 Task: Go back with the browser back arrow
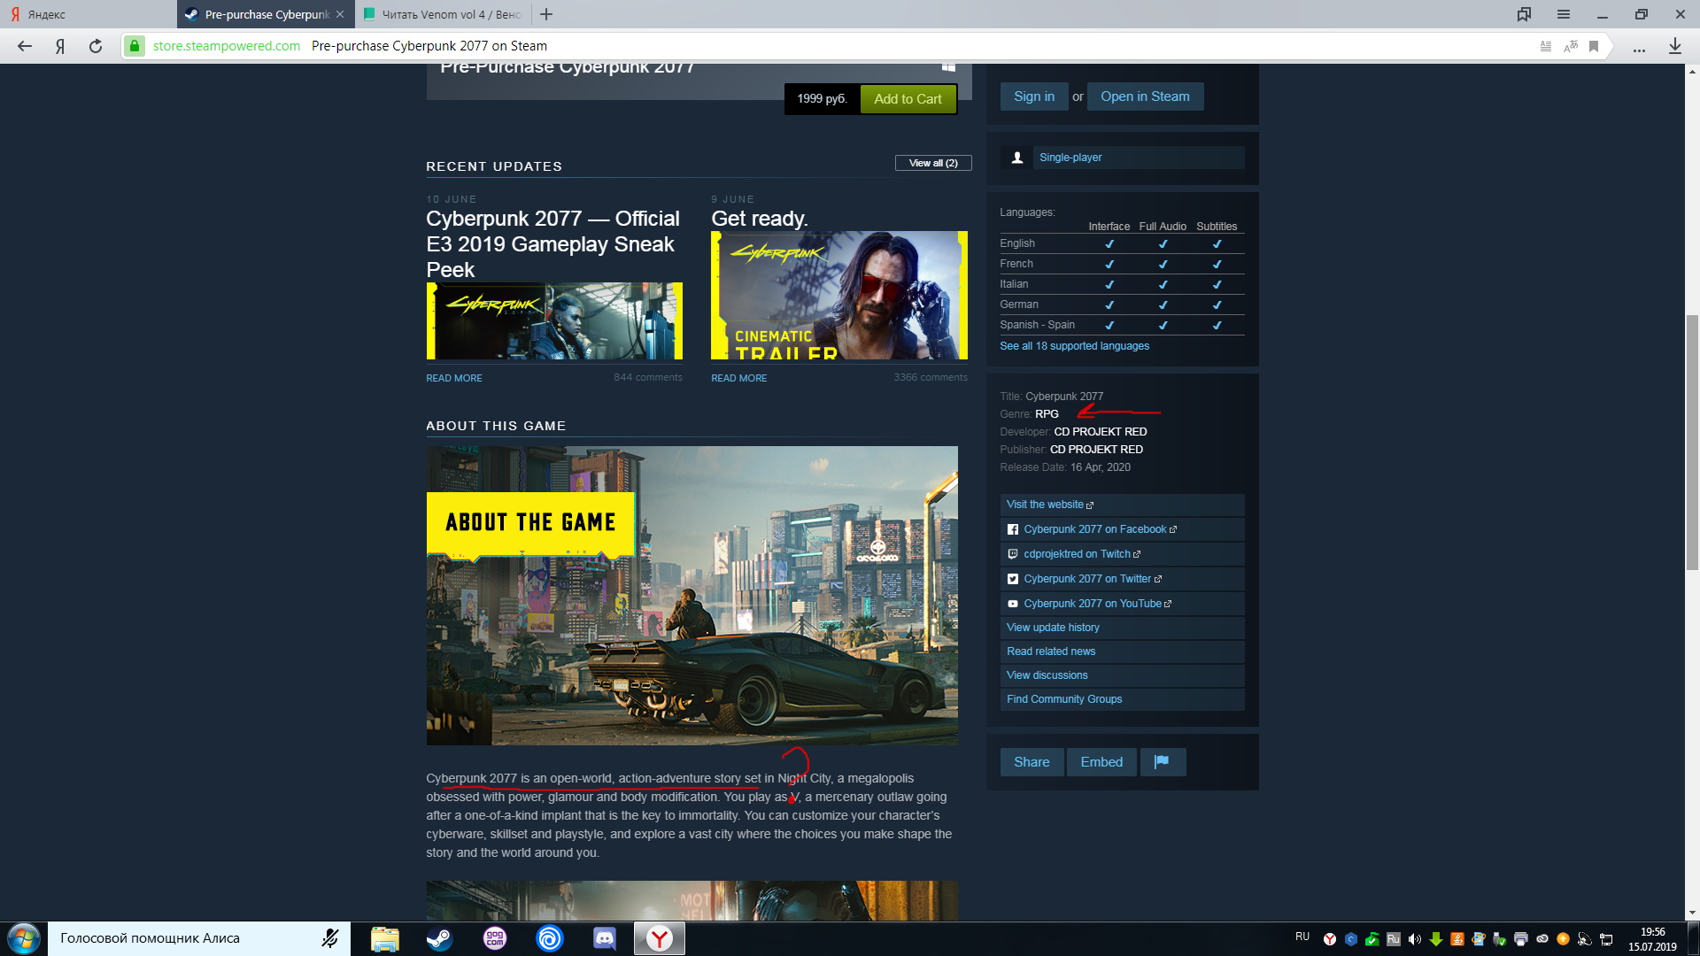[25, 46]
